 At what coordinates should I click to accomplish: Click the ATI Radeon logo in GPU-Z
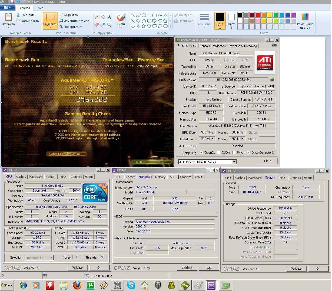pos(265,63)
